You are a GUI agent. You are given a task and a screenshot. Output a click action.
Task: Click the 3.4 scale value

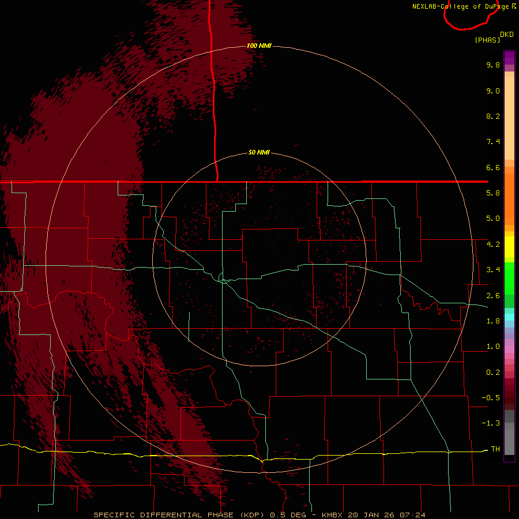[x=493, y=270]
